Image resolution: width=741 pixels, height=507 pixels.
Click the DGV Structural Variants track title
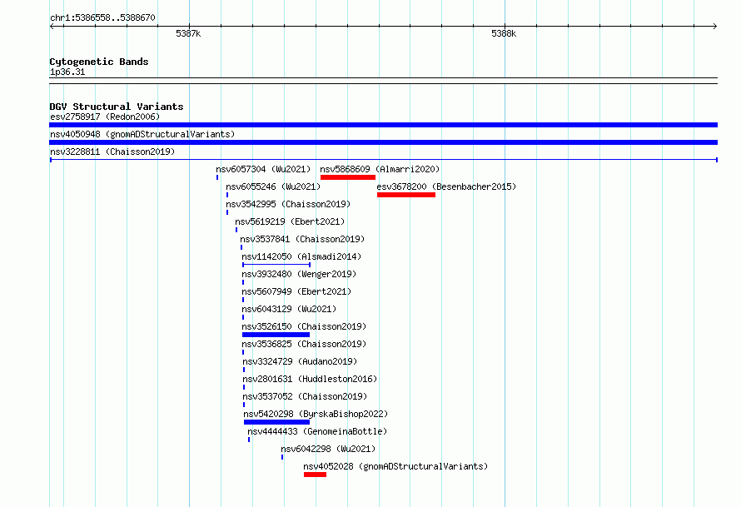click(117, 107)
